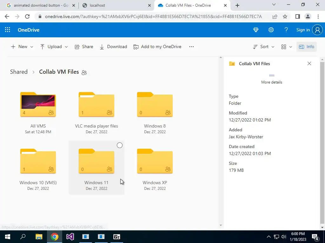Open Visual Studio from taskbar
This screenshot has height=243, width=325.
tap(70, 237)
